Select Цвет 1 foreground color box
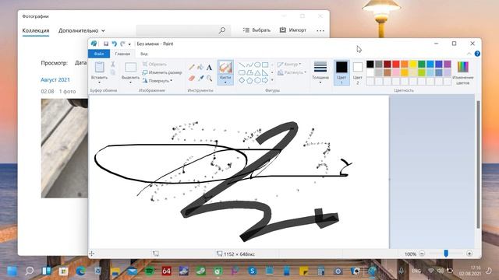Viewport: 499px width, 280px height. click(342, 72)
